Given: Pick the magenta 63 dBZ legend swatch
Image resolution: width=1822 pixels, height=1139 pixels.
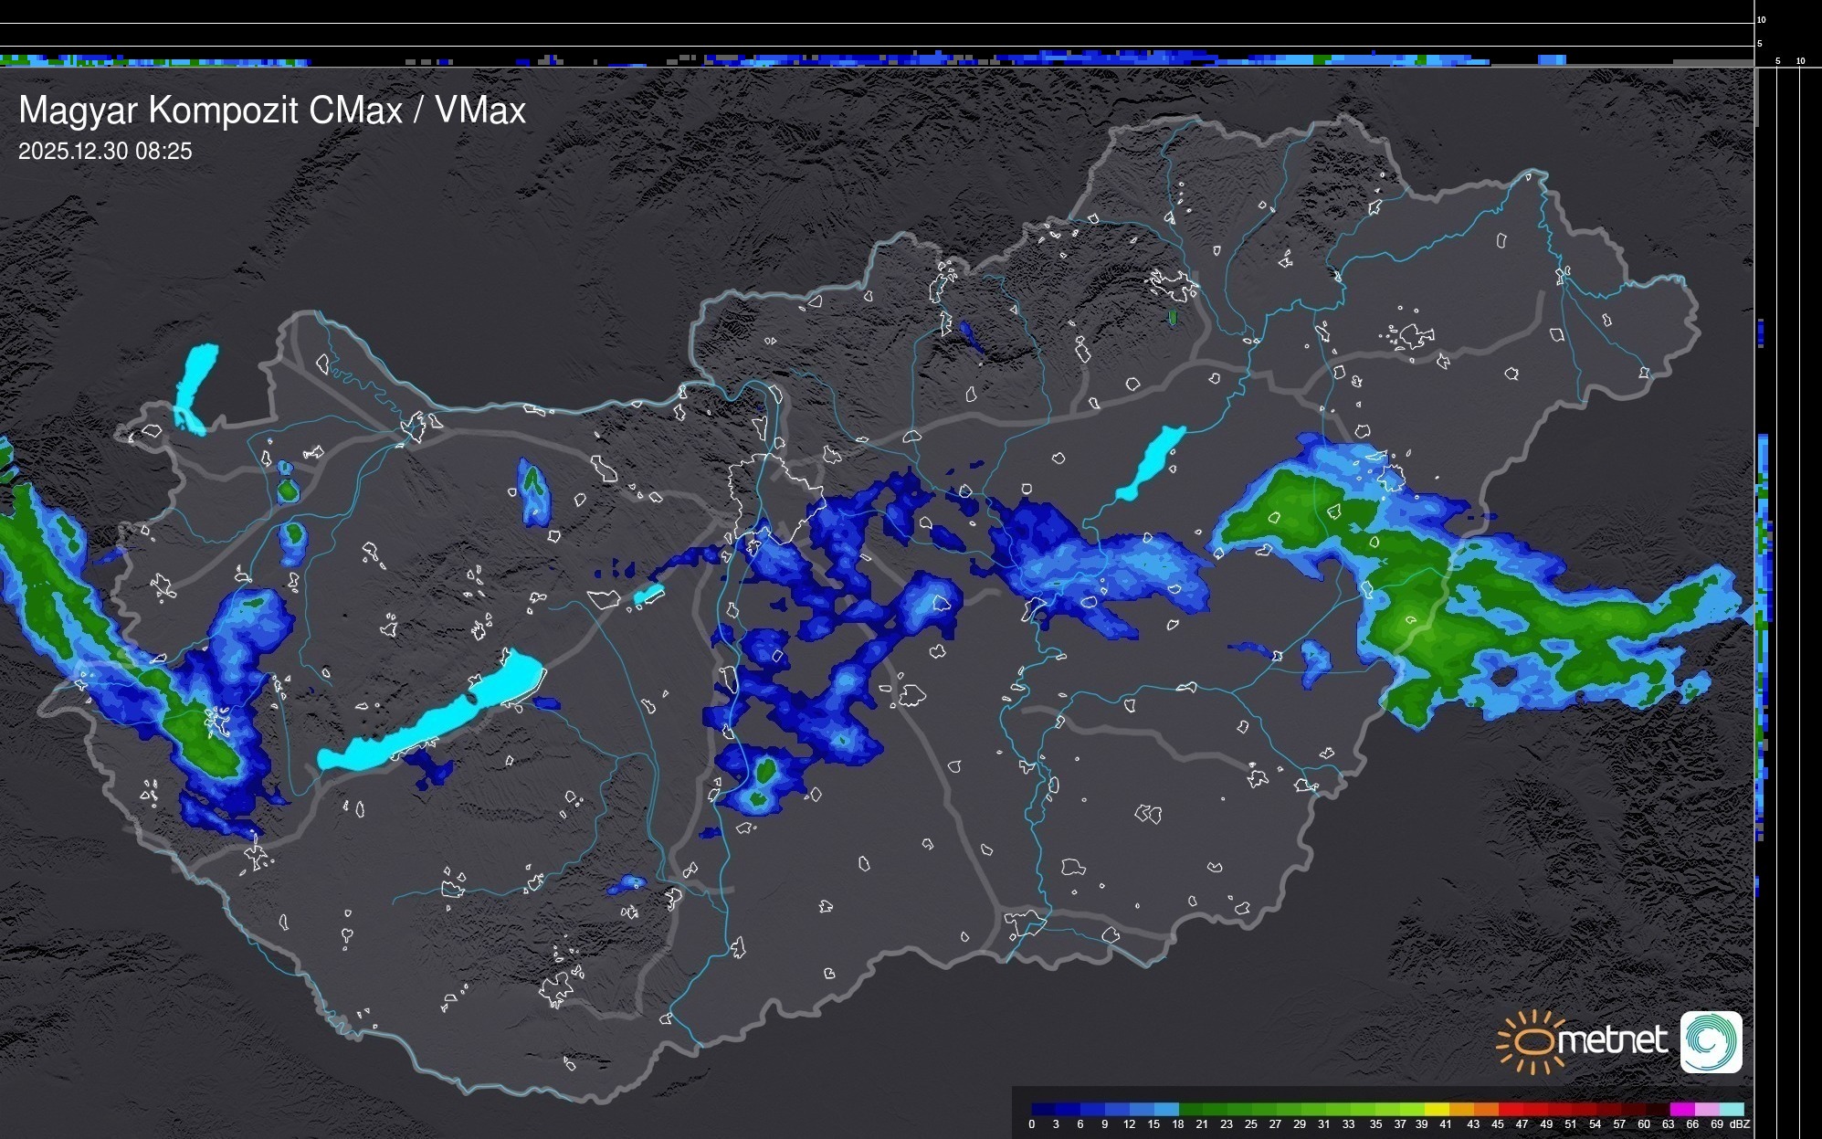Looking at the screenshot, I should (1682, 1109).
